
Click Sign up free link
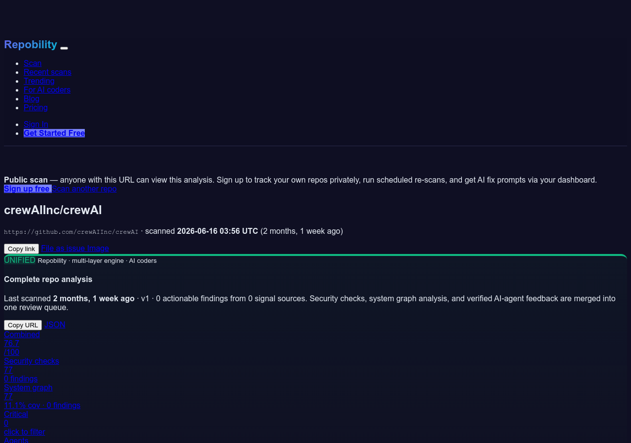28,189
